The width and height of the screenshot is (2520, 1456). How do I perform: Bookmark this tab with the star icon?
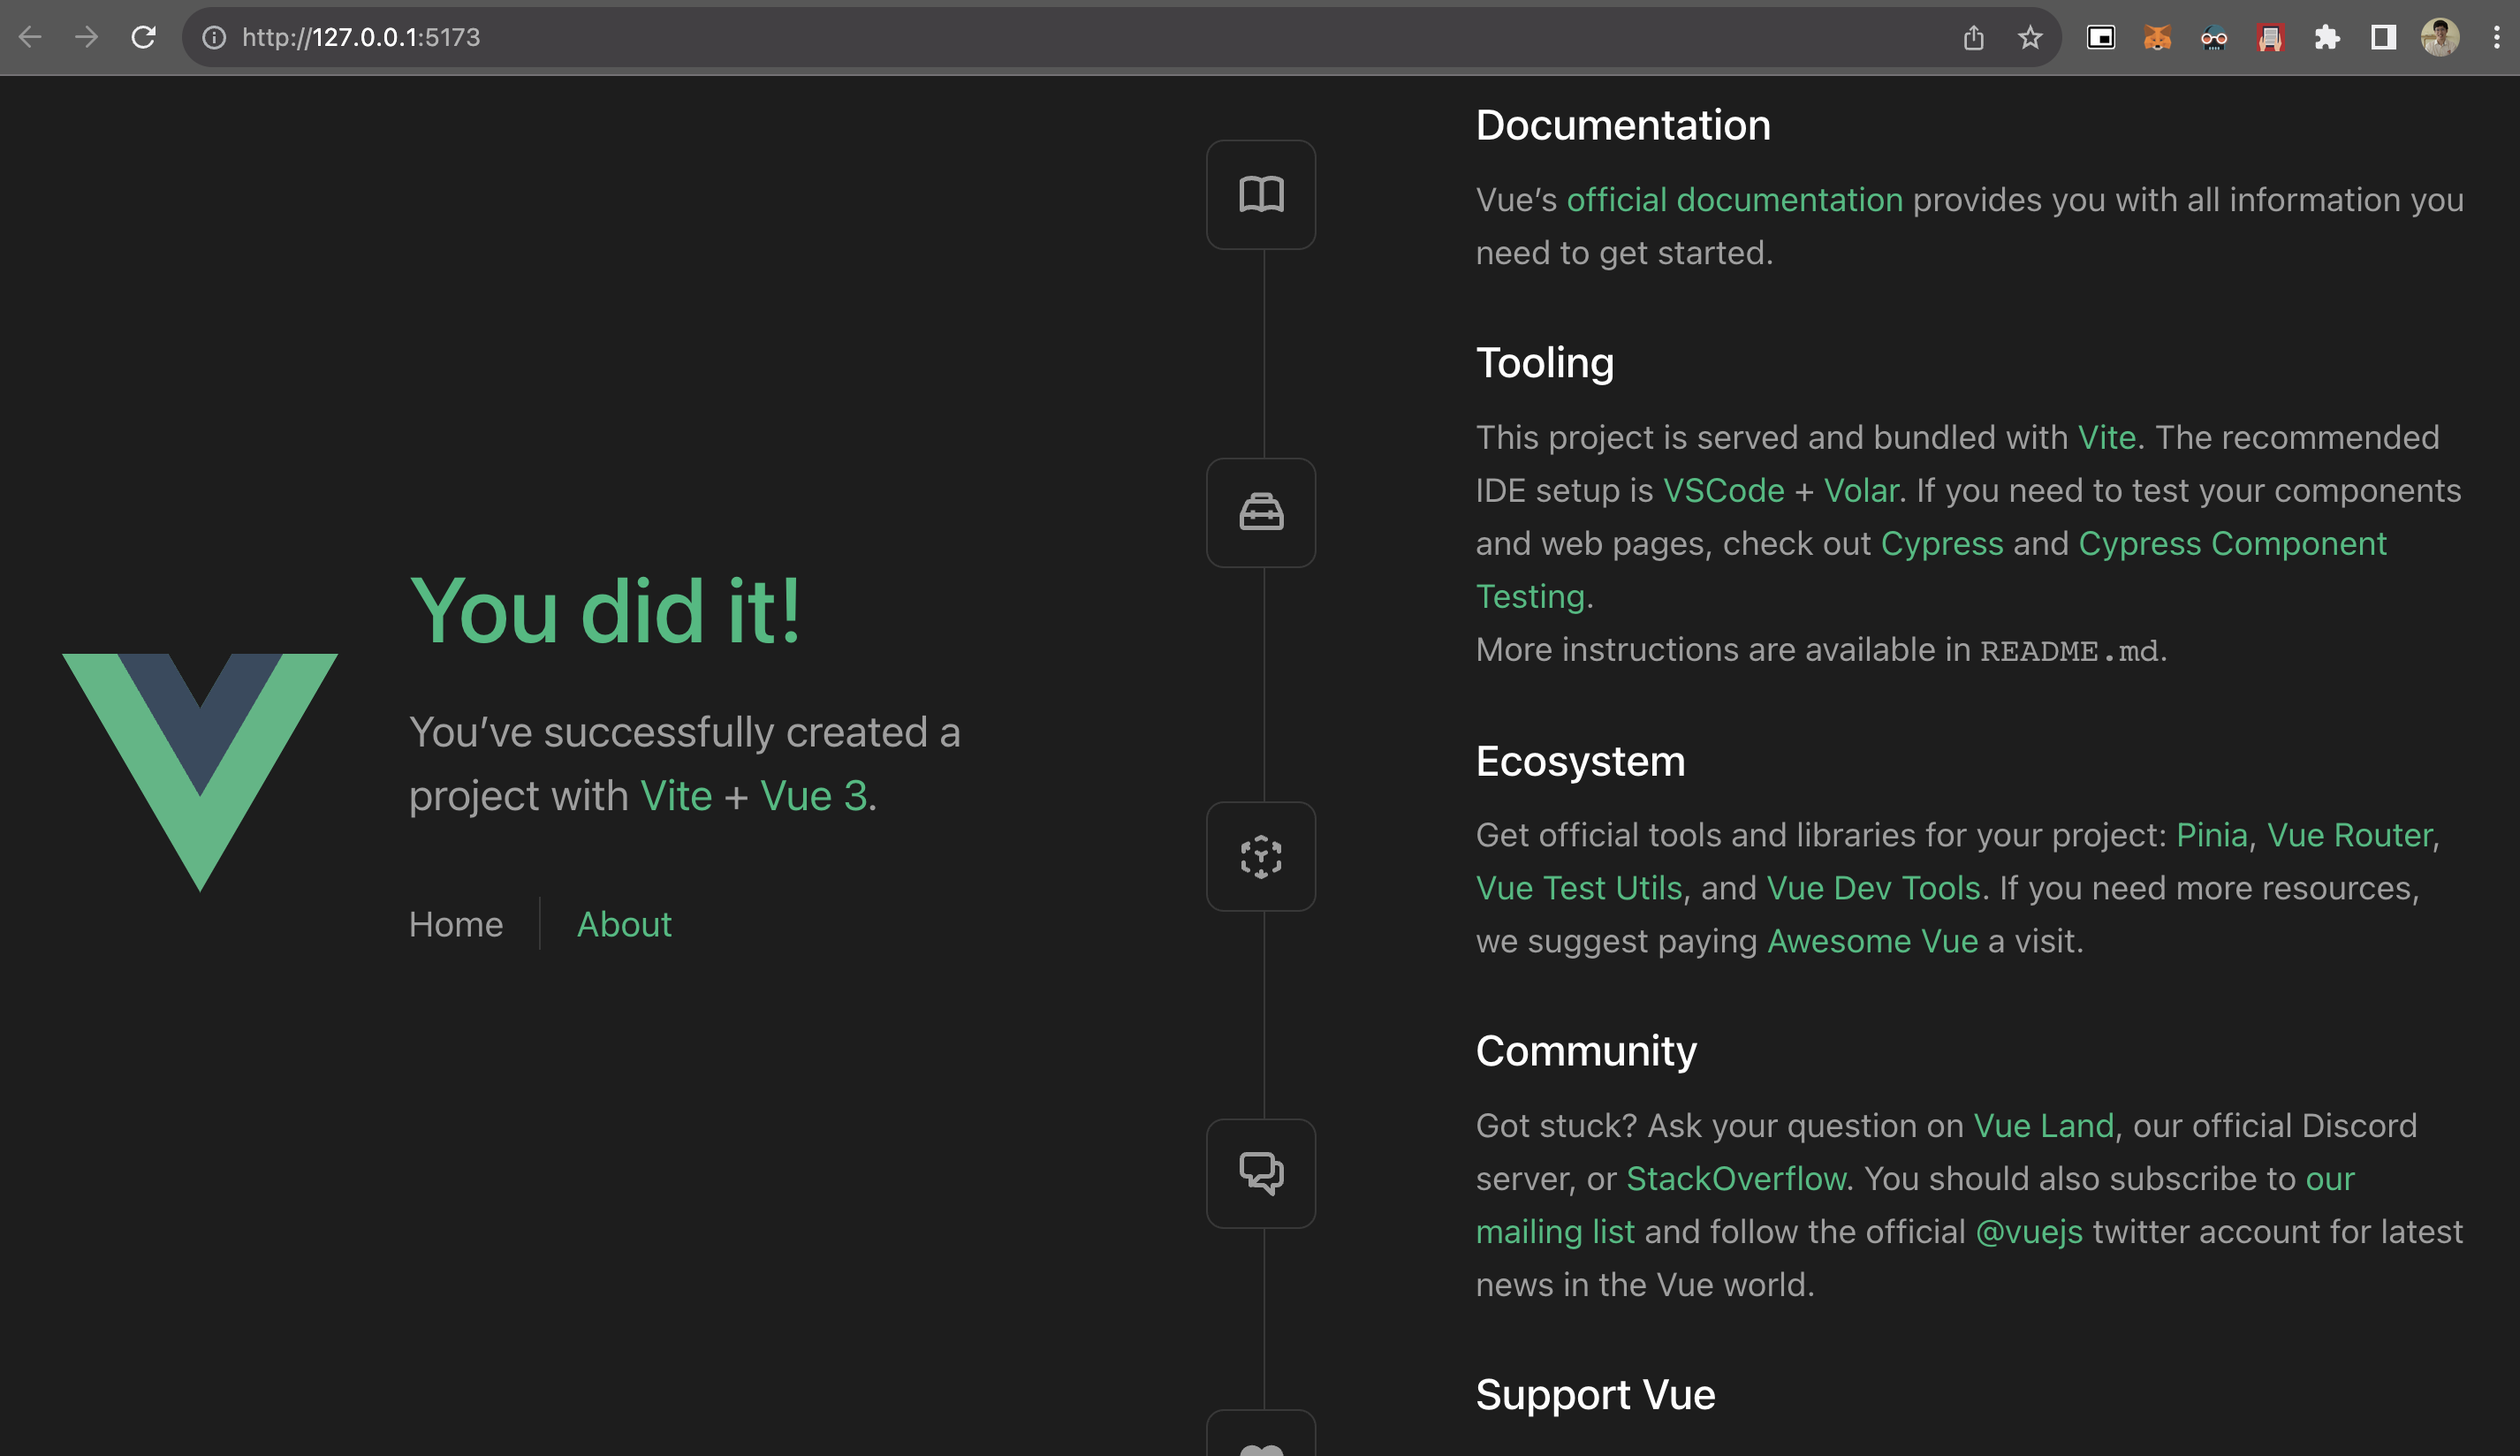[x=2030, y=38]
